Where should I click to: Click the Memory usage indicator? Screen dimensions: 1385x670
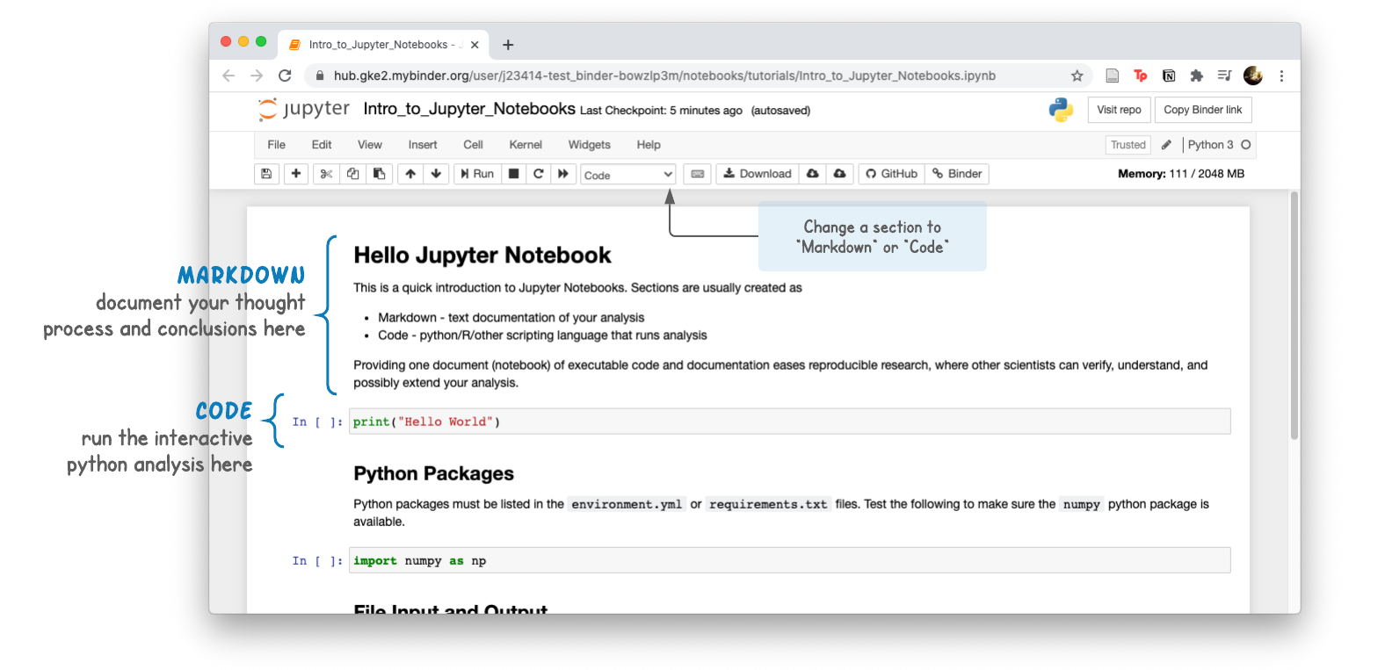(1180, 174)
